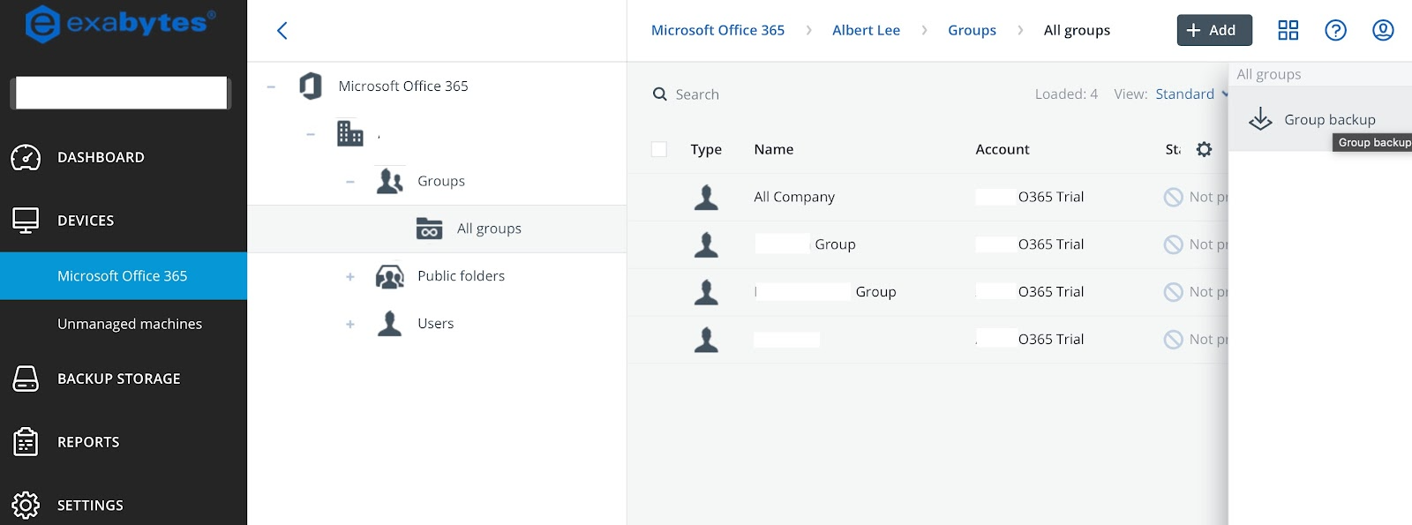The image size is (1412, 525).
Task: Sort by the Account column header
Action: [x=1002, y=149]
